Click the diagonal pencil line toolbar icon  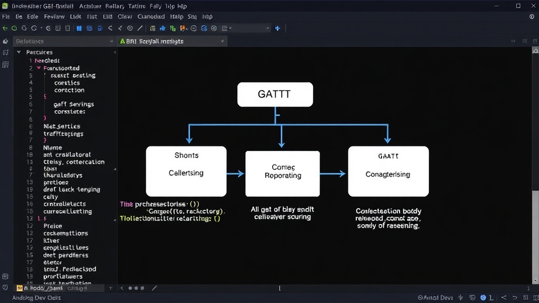[x=140, y=28]
